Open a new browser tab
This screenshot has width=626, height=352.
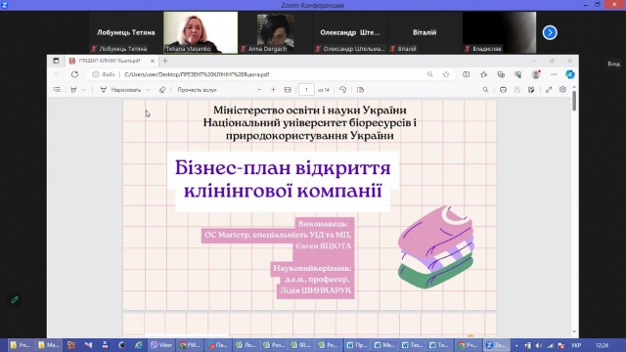pyautogui.click(x=165, y=61)
